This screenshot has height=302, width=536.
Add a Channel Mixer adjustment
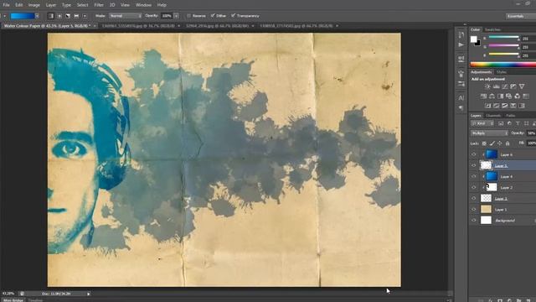(518, 96)
